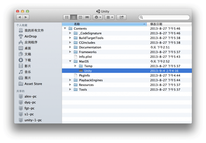206x143 pixels.
Task: Open AirDrop in the sidebar
Action: tap(30, 36)
